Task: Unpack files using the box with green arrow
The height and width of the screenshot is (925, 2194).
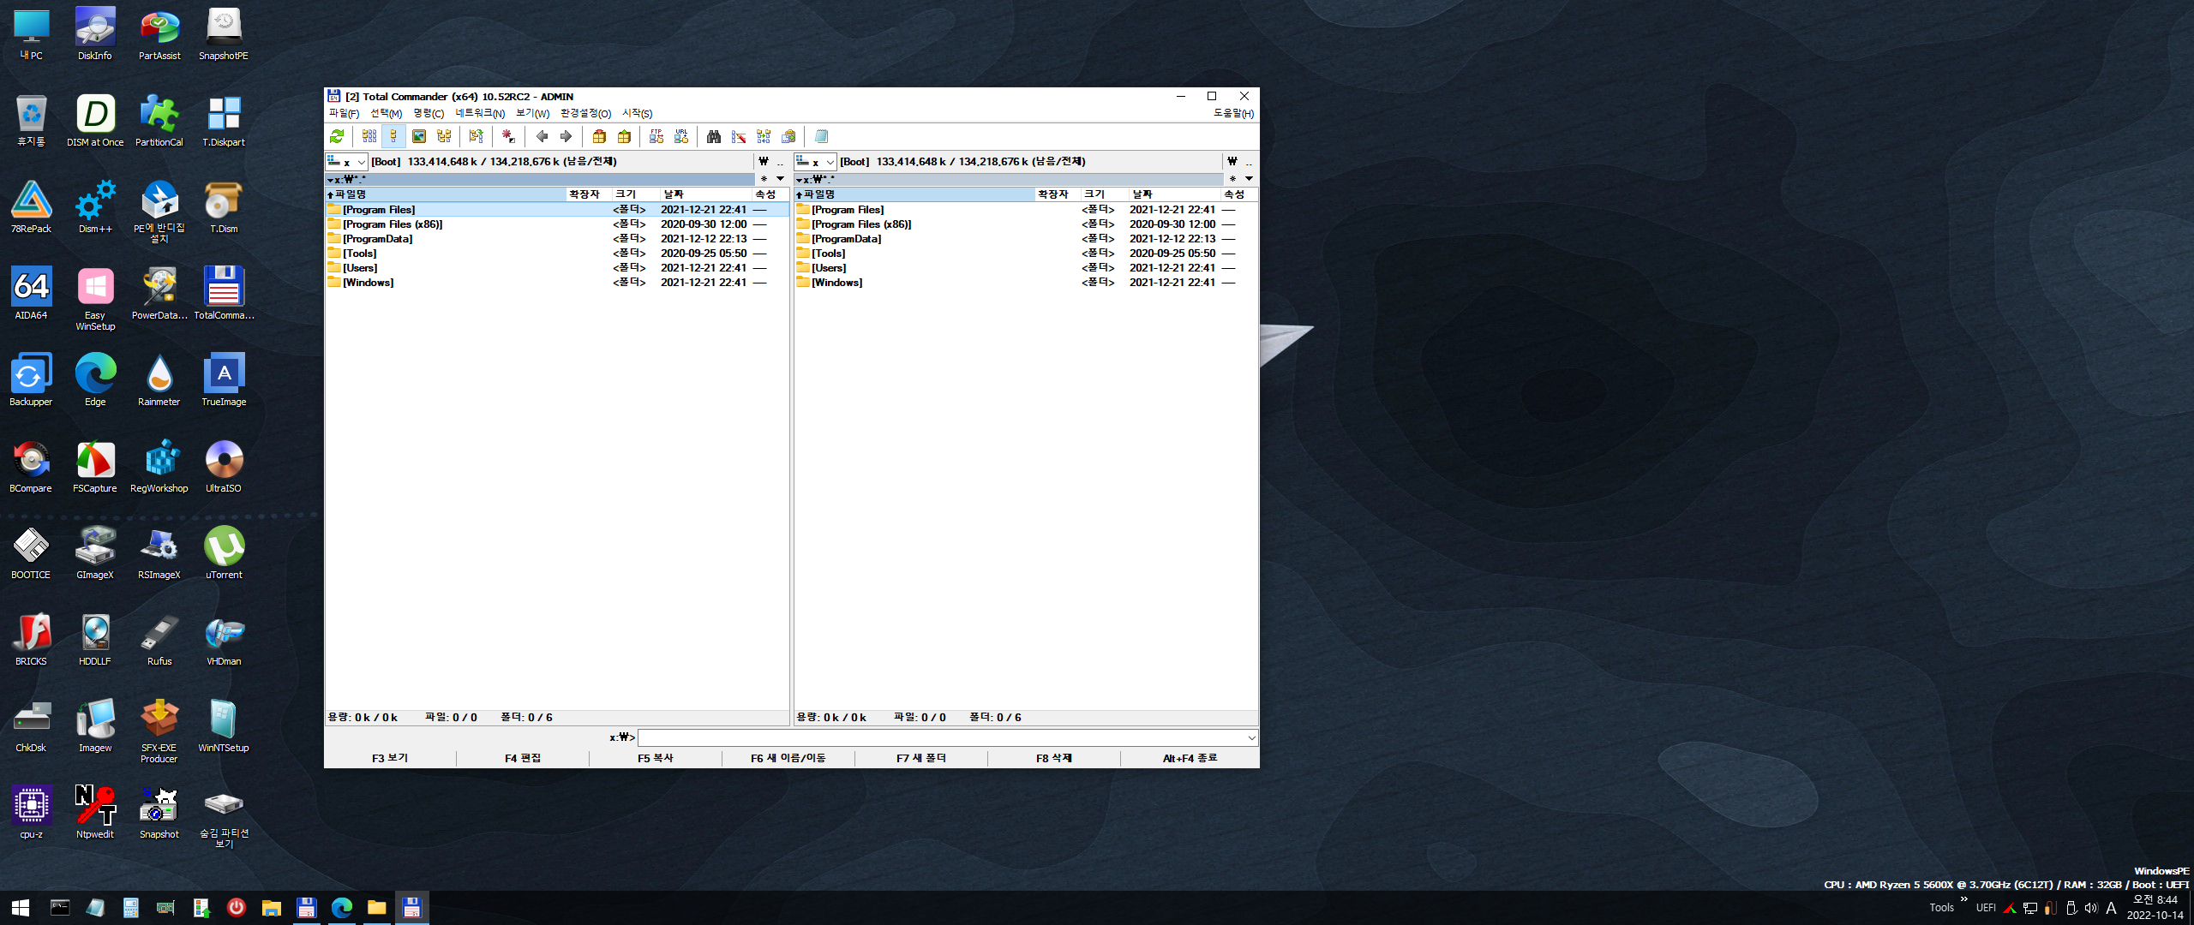Action: [624, 136]
